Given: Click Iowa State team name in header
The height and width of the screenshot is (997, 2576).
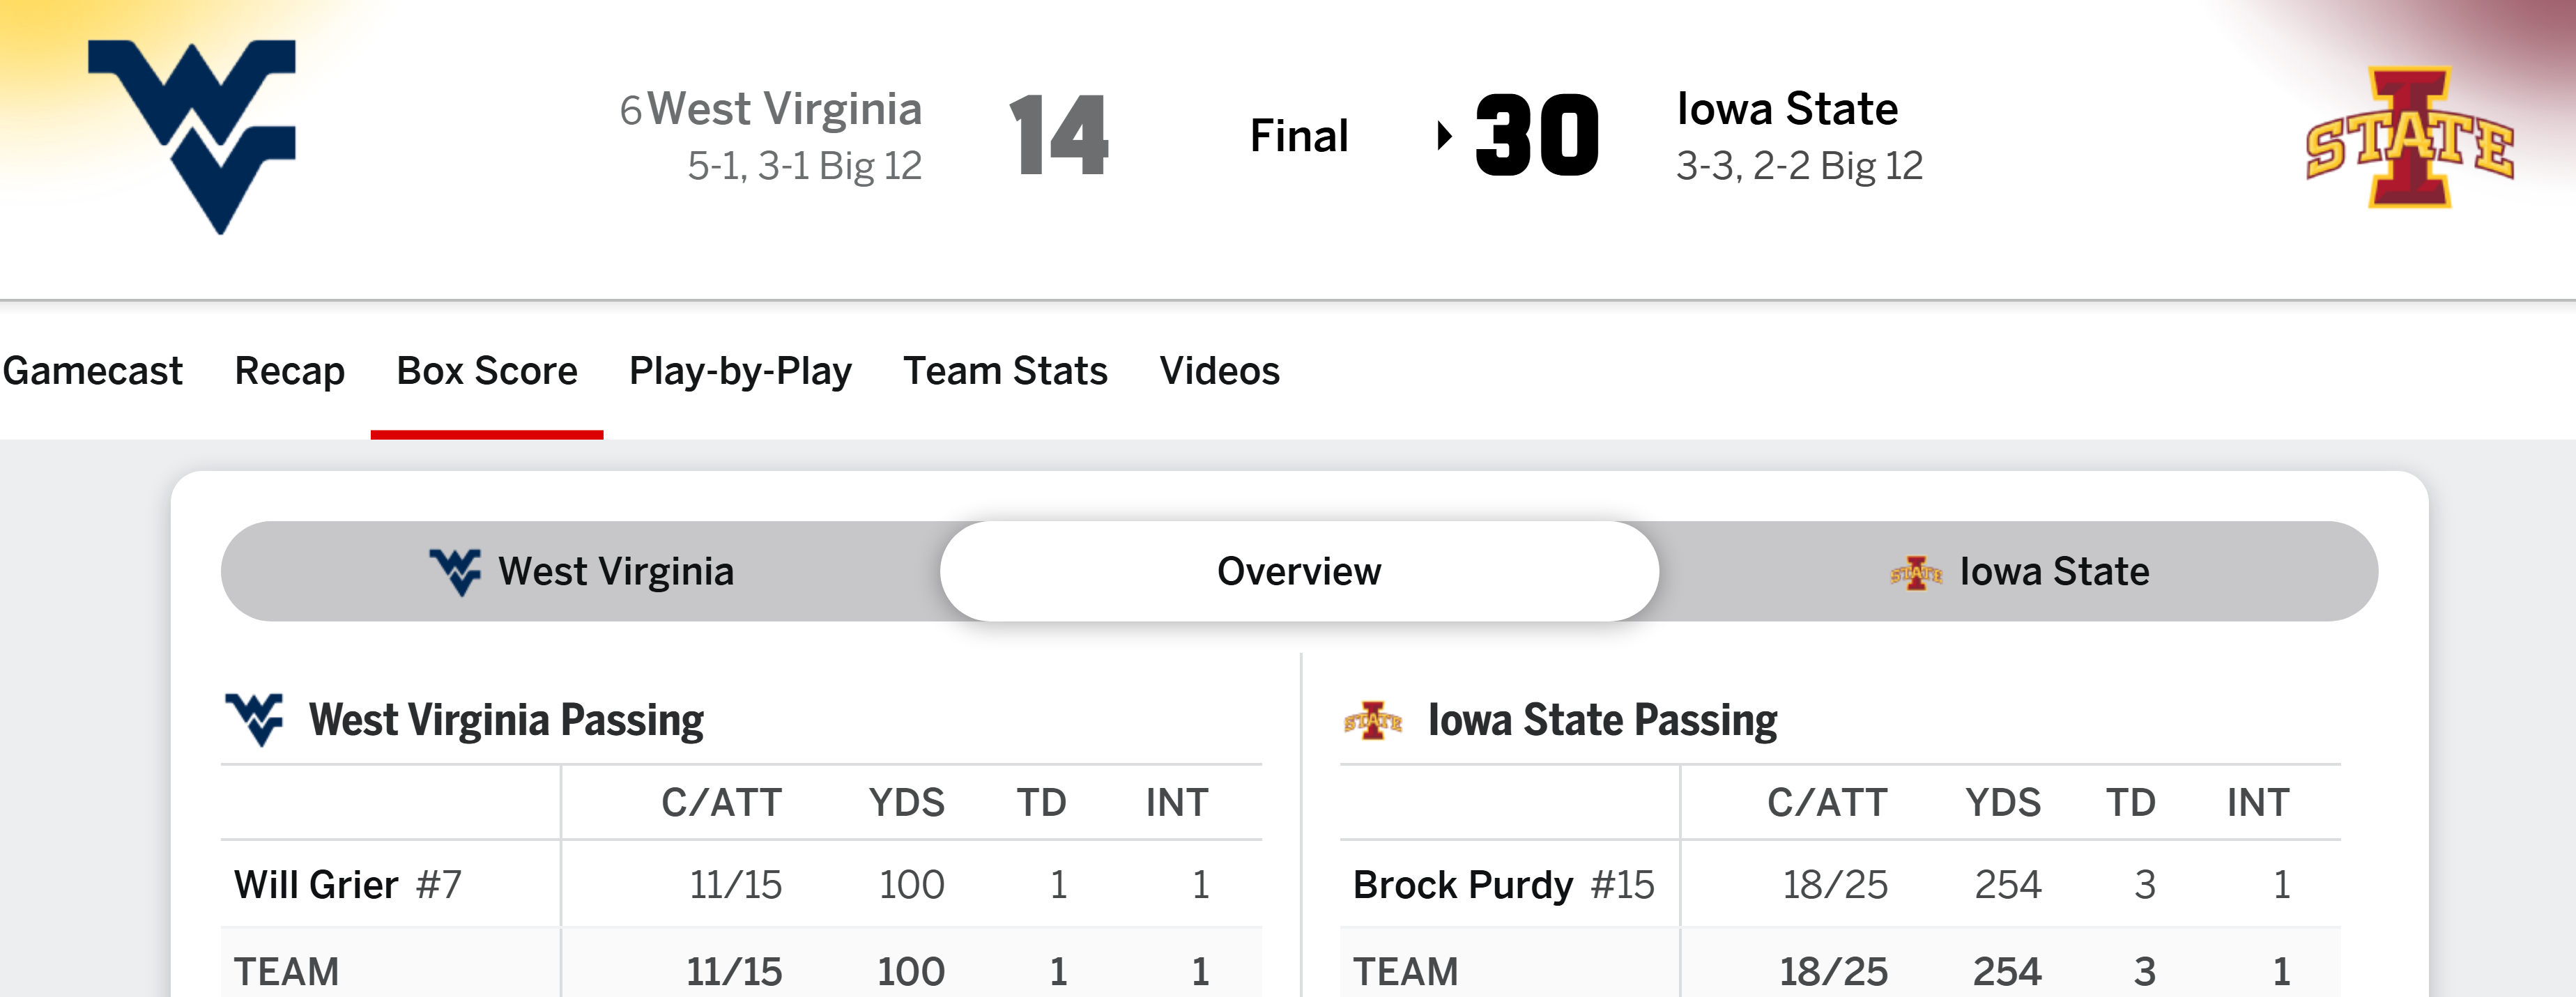Looking at the screenshot, I should coord(1787,109).
